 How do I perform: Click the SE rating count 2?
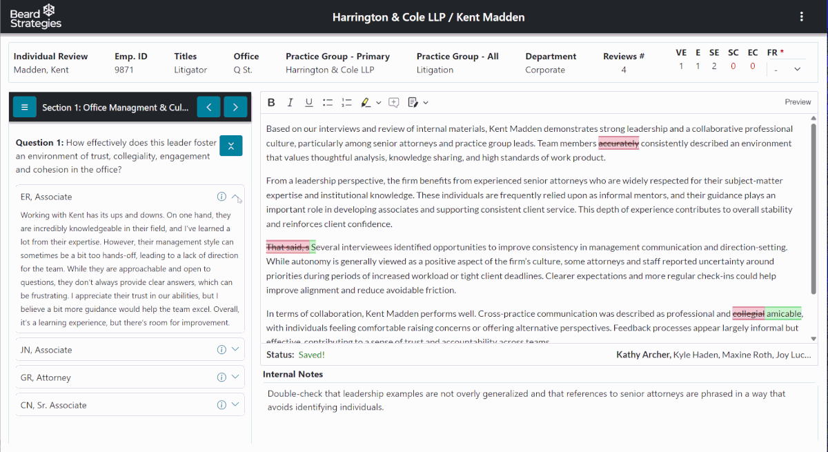tap(714, 66)
